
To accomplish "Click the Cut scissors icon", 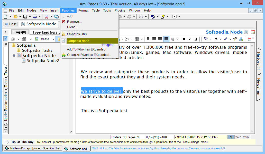I will click(47, 16).
